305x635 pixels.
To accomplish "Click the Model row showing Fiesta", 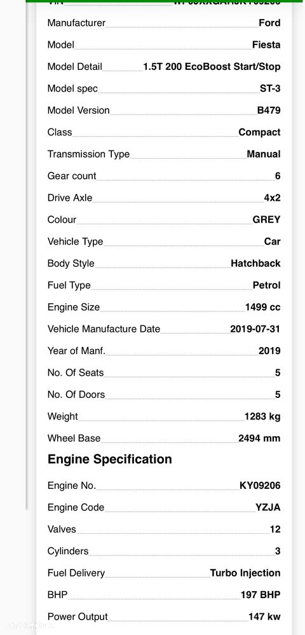I will pyautogui.click(x=164, y=44).
